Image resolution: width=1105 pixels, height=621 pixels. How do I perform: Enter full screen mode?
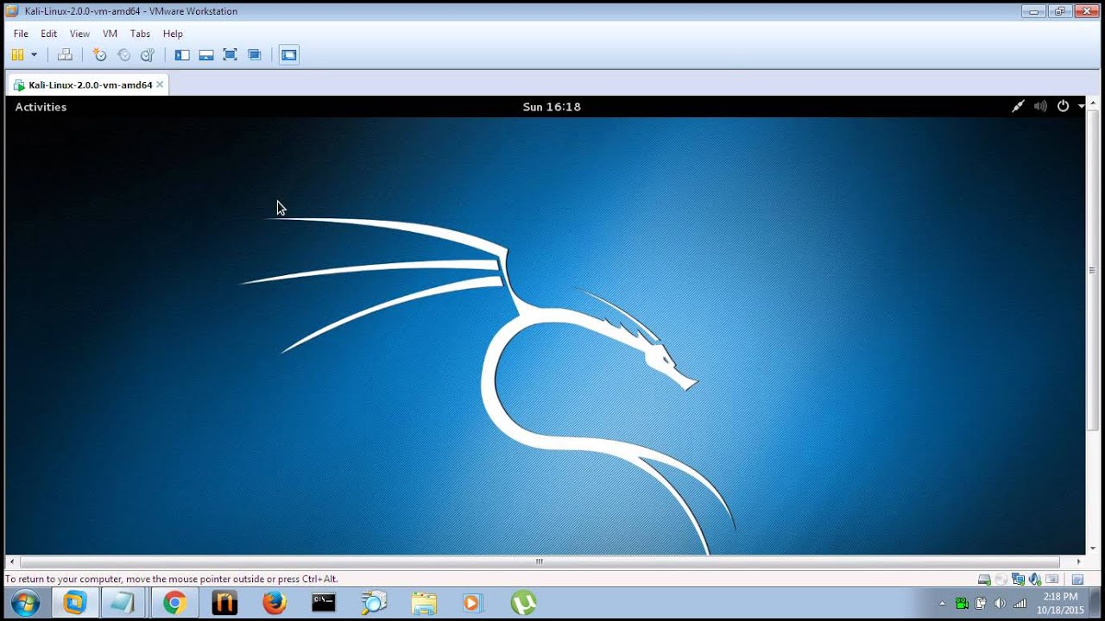pyautogui.click(x=230, y=54)
